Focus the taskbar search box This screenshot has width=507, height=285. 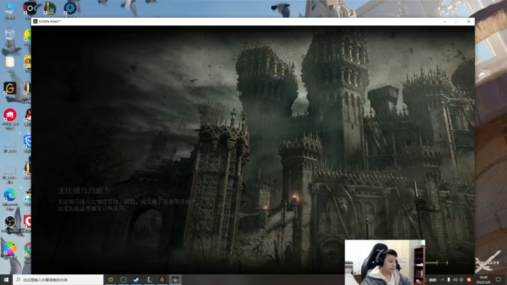pyautogui.click(x=58, y=279)
